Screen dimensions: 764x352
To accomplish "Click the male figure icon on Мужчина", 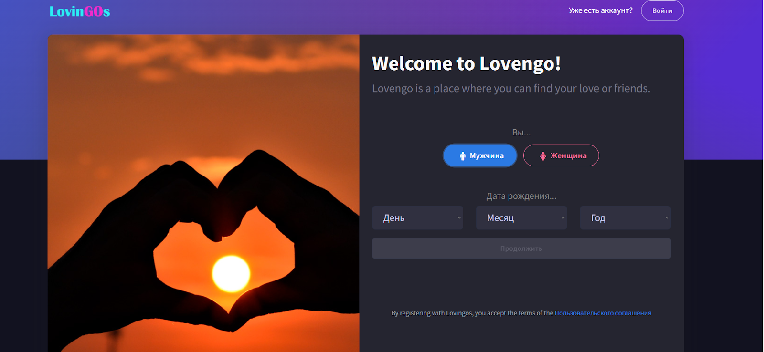I will click(x=462, y=156).
